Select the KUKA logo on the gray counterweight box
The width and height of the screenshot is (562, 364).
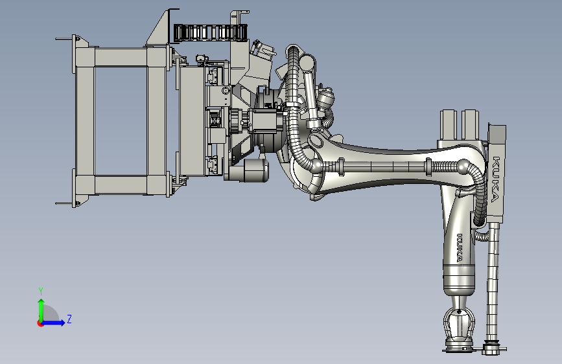[496, 179]
